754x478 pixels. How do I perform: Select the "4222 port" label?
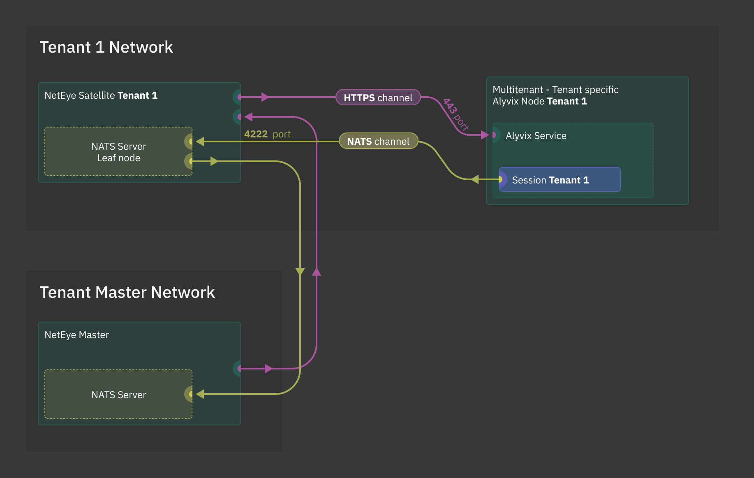click(x=267, y=134)
